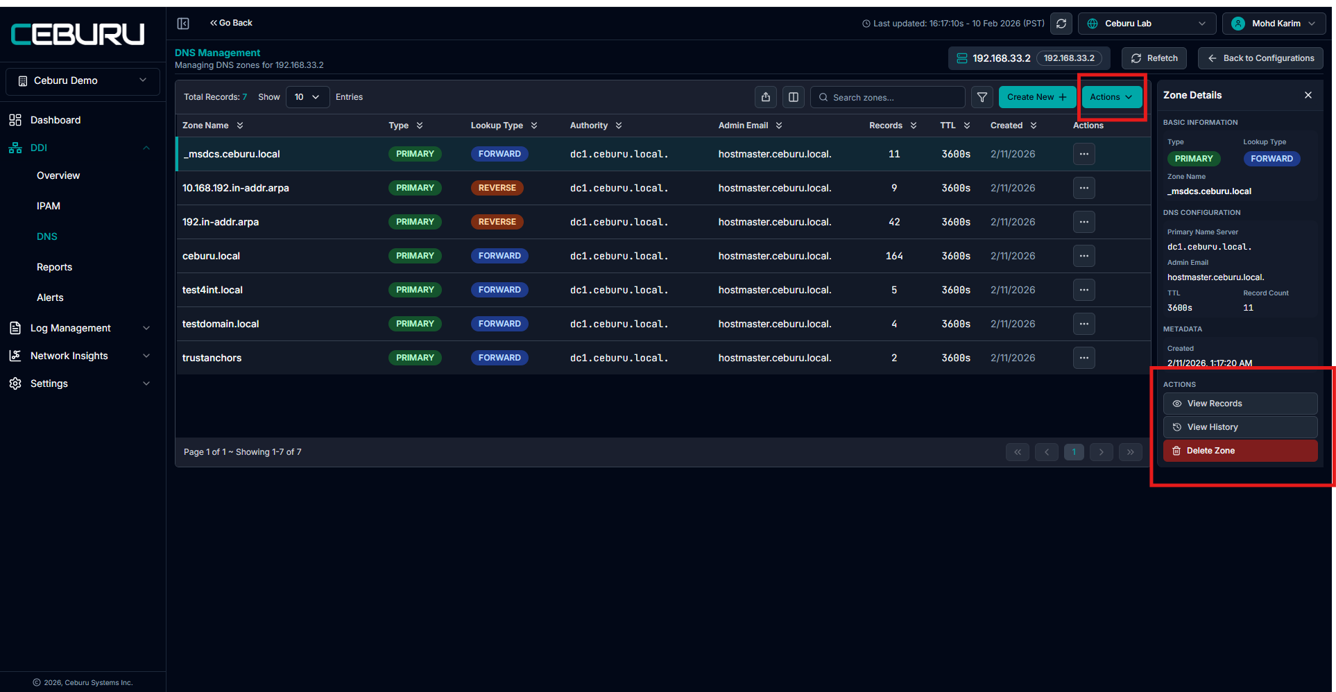Select the trustanchors zone name
Screen dimensions: 1336x692
[212, 358]
